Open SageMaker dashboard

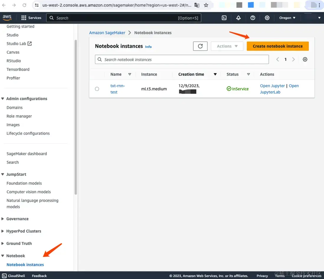27,154
